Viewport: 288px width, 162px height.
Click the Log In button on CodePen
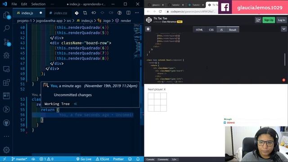tap(281, 20)
